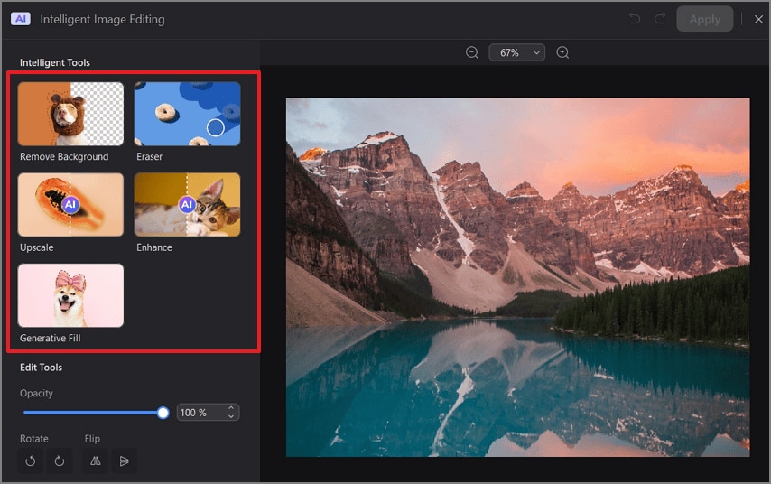
Task: Open the 67% zoom level dropdown
Action: (516, 52)
